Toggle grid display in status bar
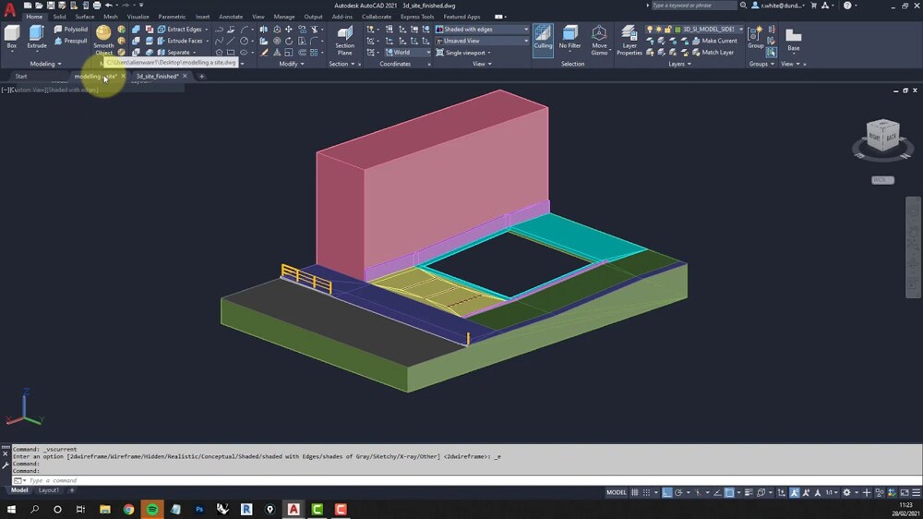 coord(636,493)
